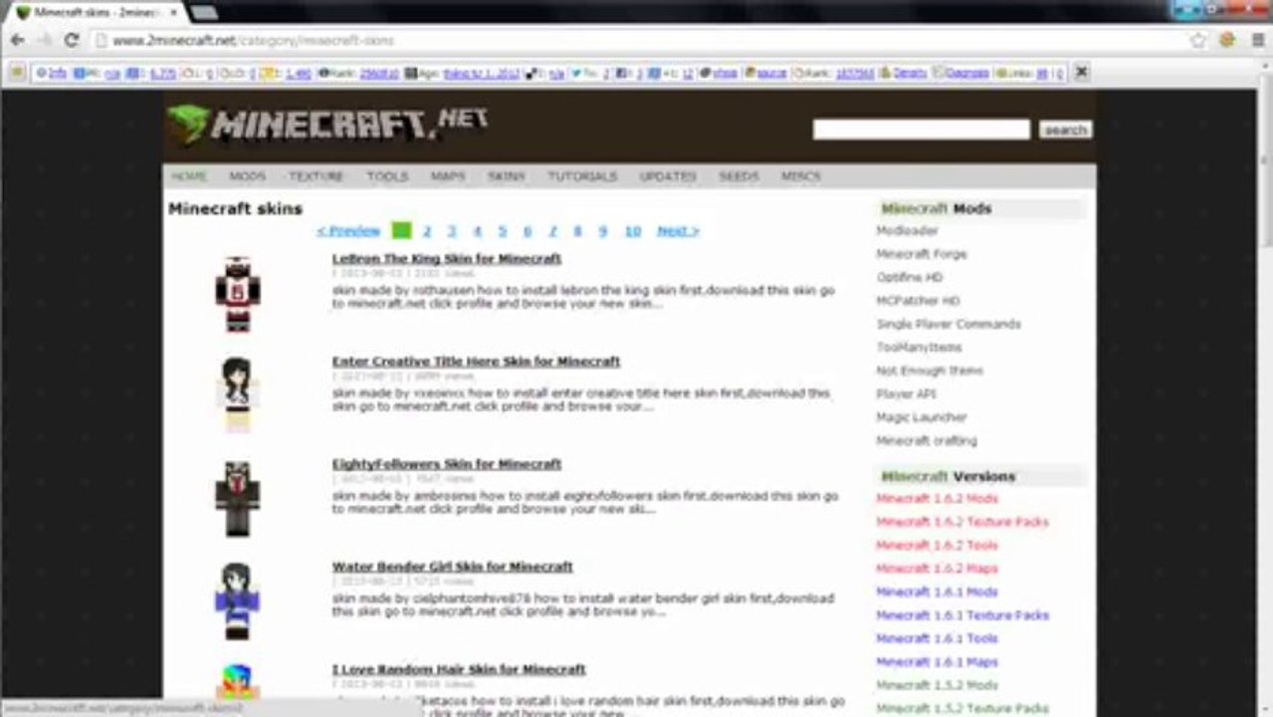
Task: Click the EightyFollowers skin thumbnail
Action: pos(238,498)
